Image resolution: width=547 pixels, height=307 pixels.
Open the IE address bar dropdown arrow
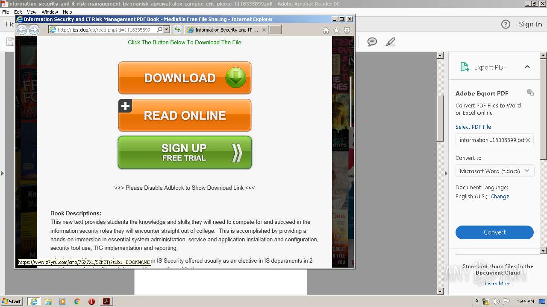pos(167,29)
